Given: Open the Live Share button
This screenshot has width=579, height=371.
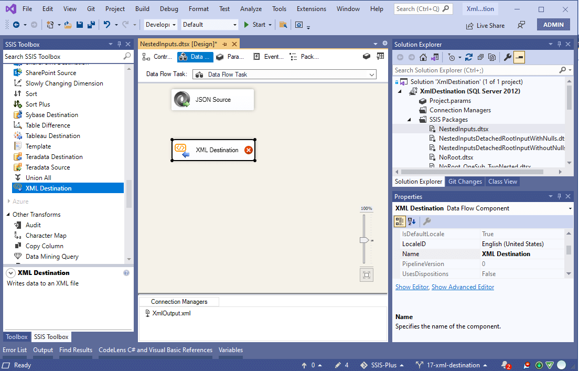Looking at the screenshot, I should [485, 26].
